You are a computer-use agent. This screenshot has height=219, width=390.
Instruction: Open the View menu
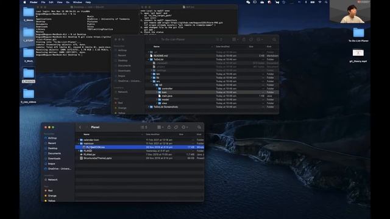(60, 2)
